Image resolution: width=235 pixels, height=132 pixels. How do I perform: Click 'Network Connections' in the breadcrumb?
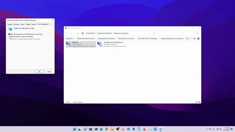tap(121, 33)
